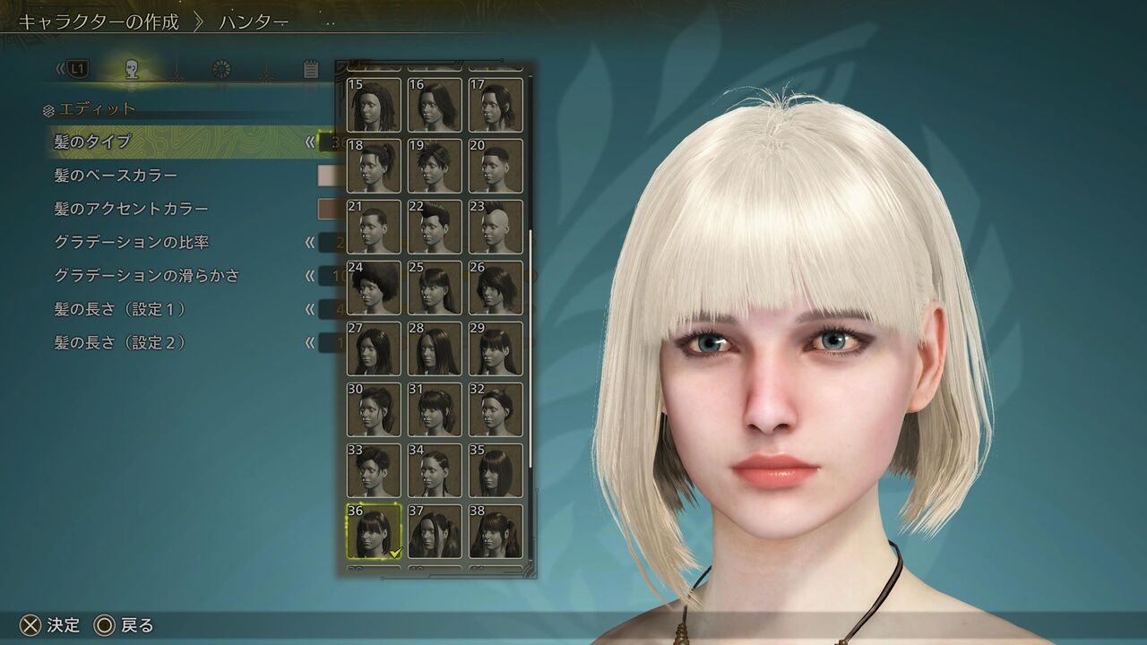Image resolution: width=1147 pixels, height=645 pixels.
Task: Pick the short hairstyle numbered 20
Action: 496,166
